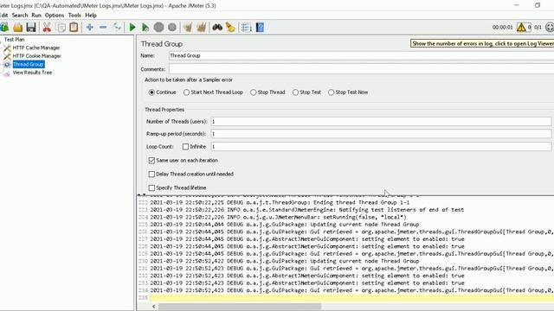This screenshot has width=554, height=311.
Task: Click the Number of Threads (users) field
Action: [x=381, y=121]
